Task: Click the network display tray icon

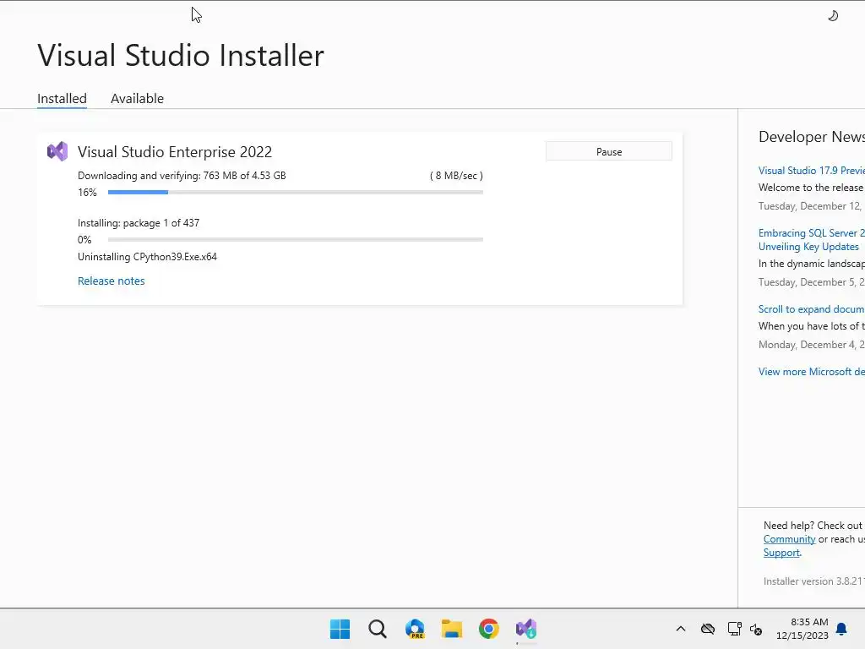Action: [734, 629]
